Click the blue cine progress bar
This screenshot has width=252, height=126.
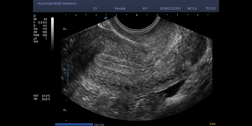tap(74, 124)
